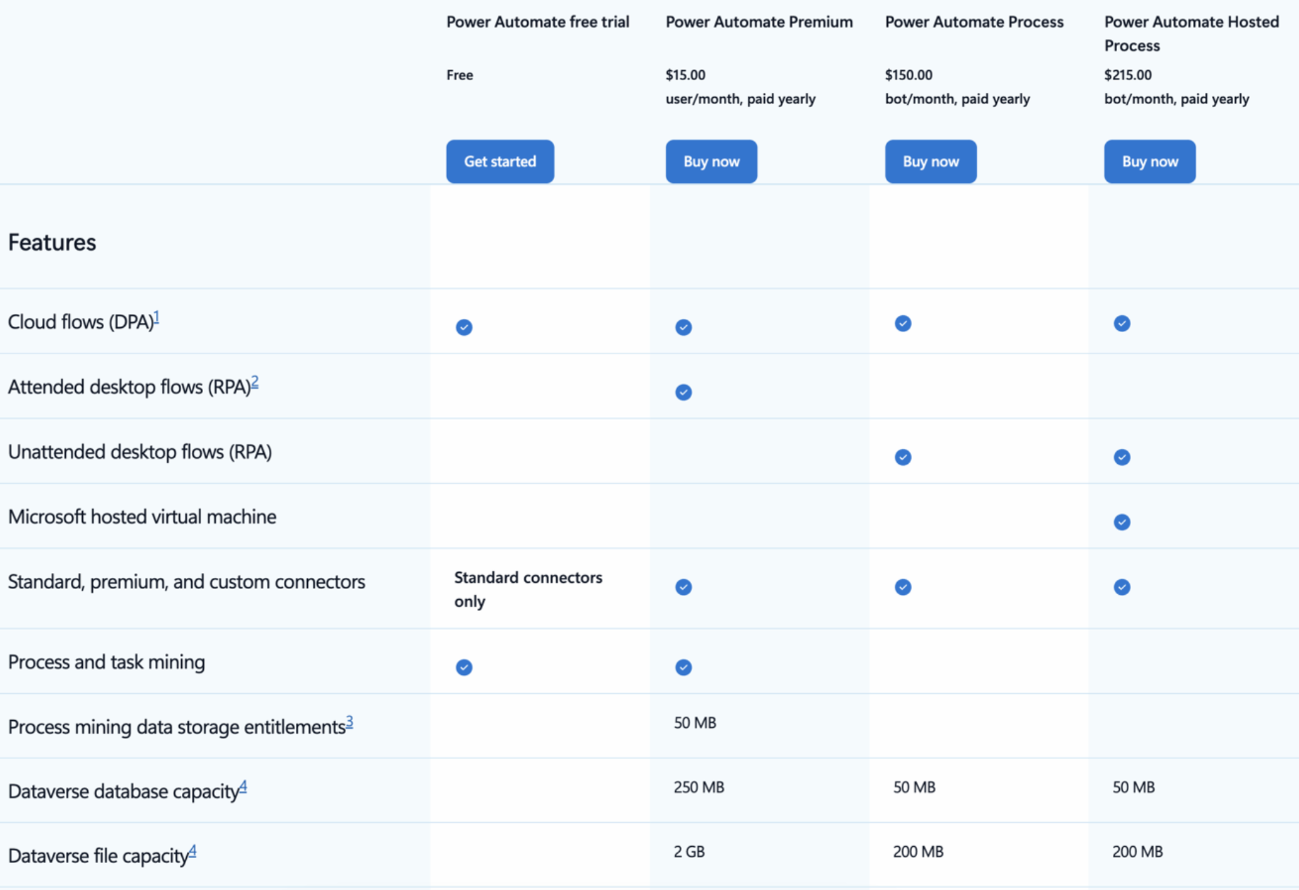This screenshot has height=890, width=1299.
Task: Click Process and task mining checkmark in Premium
Action: pos(683,667)
